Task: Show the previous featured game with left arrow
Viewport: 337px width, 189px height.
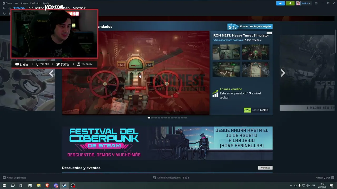Action: (x=51, y=73)
